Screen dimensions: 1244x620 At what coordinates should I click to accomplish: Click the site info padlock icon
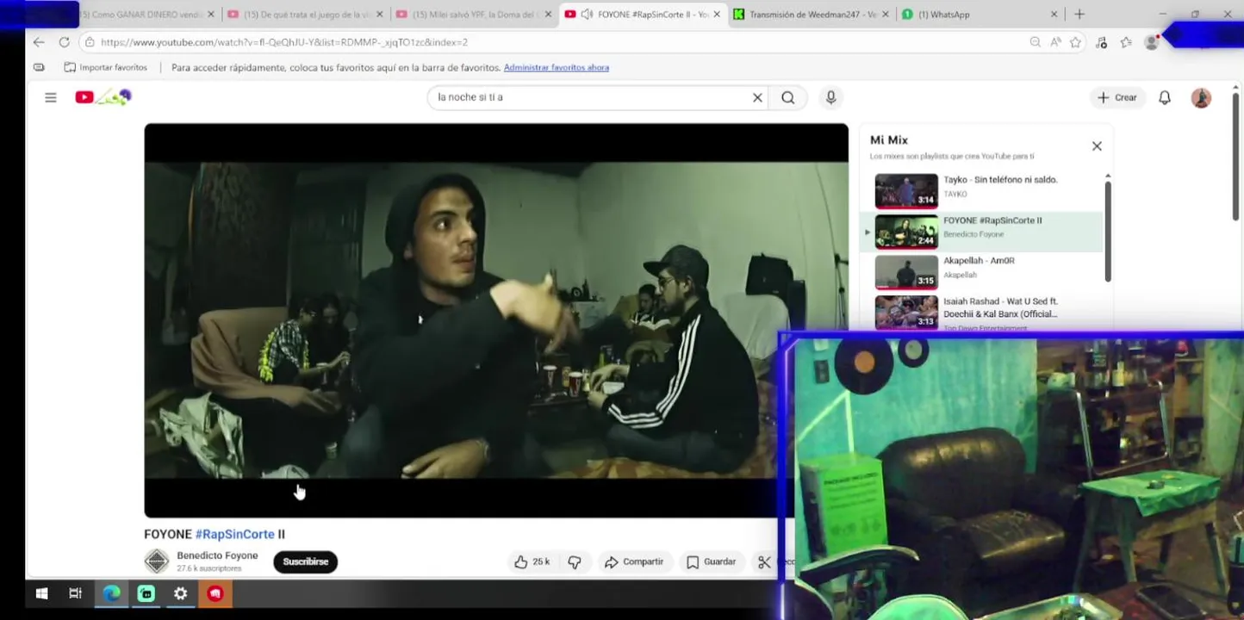90,42
